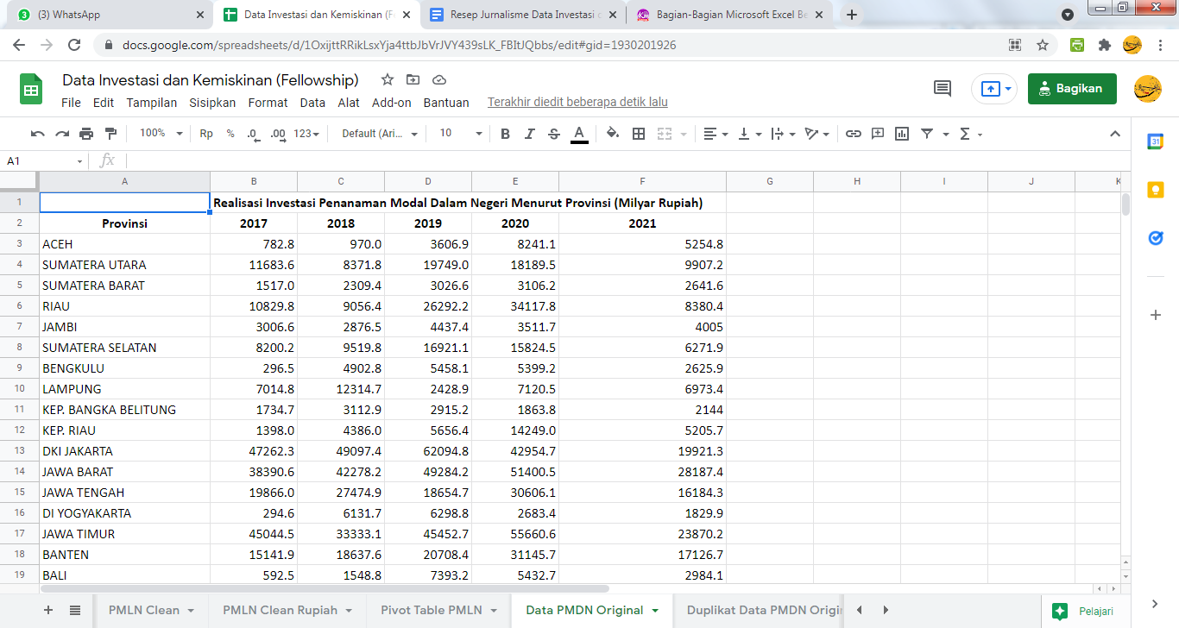Open Google Keep in side panel
The width and height of the screenshot is (1179, 628).
1156,190
